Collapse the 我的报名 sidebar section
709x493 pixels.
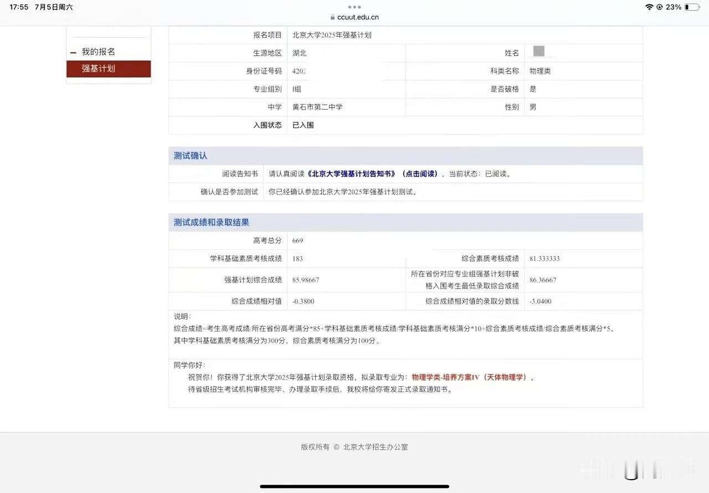(73, 53)
